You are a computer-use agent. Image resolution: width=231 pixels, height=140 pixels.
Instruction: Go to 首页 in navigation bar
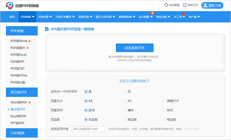tap(12, 17)
